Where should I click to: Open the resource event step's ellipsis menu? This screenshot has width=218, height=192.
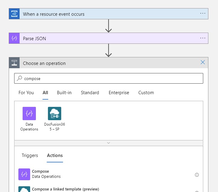tap(203, 14)
